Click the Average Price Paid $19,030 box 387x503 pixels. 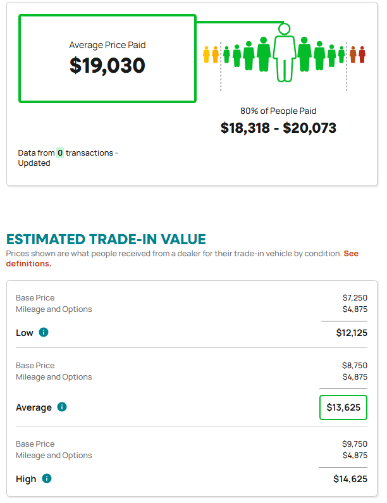pos(107,58)
